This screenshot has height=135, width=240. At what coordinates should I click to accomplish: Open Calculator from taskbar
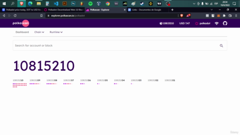(x=48, y=3)
